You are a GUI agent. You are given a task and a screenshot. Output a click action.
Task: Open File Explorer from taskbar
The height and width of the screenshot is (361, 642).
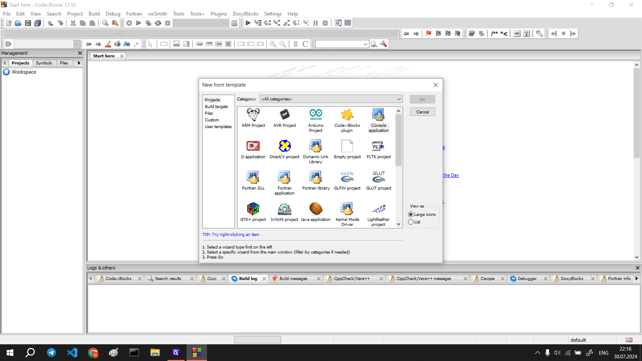155,353
